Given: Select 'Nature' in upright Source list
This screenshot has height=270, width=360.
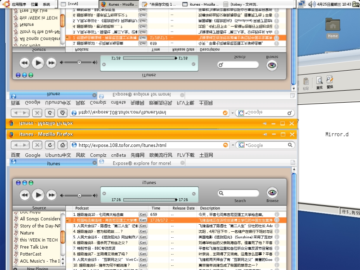Looking at the screenshot, I should 27,233.
